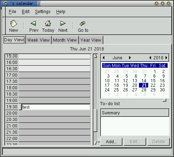Switch to Year View tab
This screenshot has height=157, width=174.
tap(91, 40)
